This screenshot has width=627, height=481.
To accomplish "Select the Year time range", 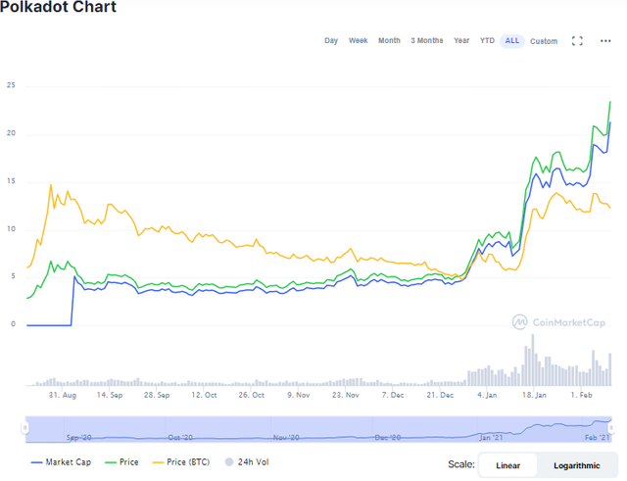I will tap(461, 41).
